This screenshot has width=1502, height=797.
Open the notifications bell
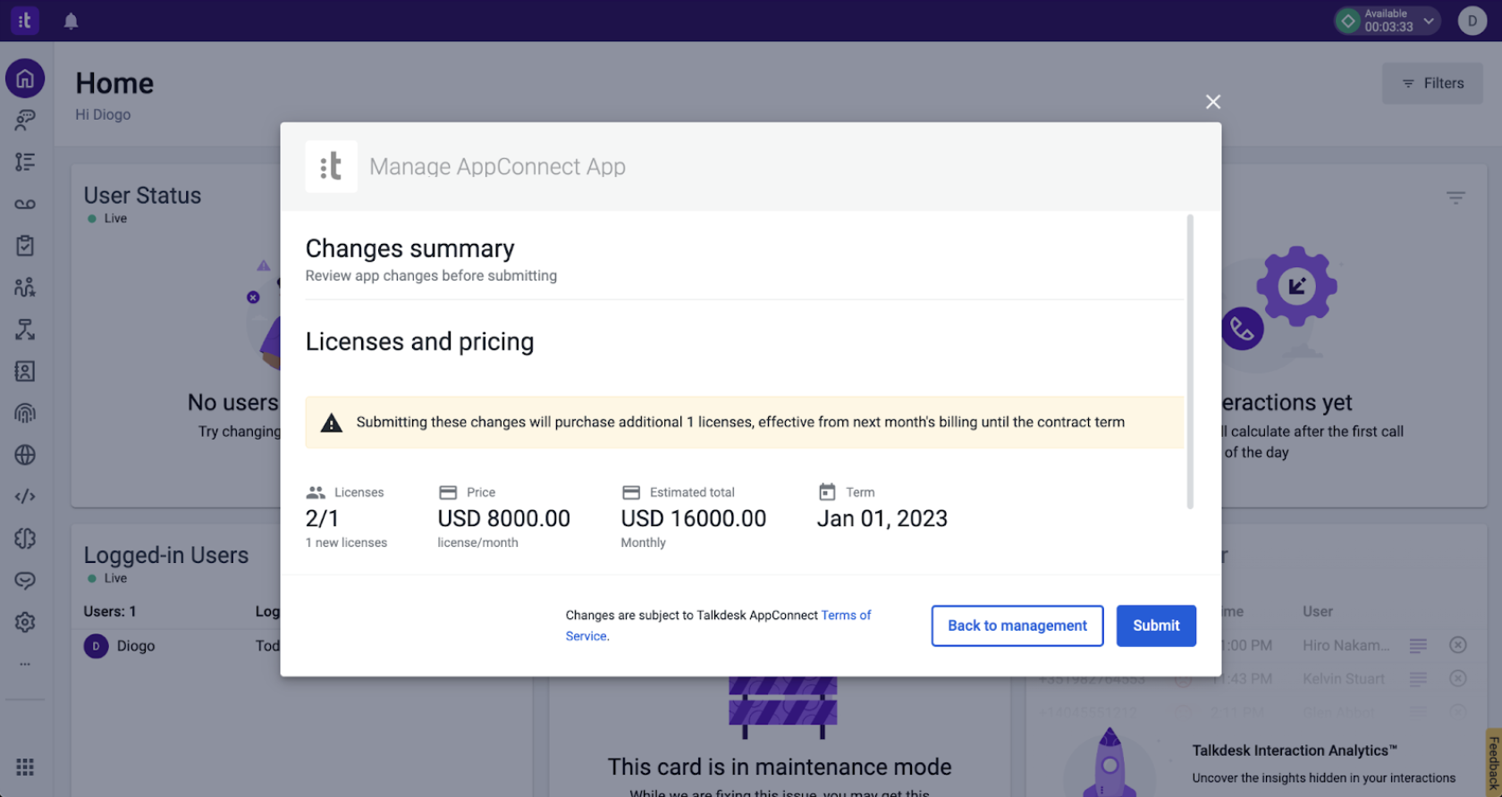[72, 21]
